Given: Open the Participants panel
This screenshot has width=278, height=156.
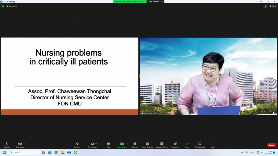Looking at the screenshot, I should click(x=93, y=145).
